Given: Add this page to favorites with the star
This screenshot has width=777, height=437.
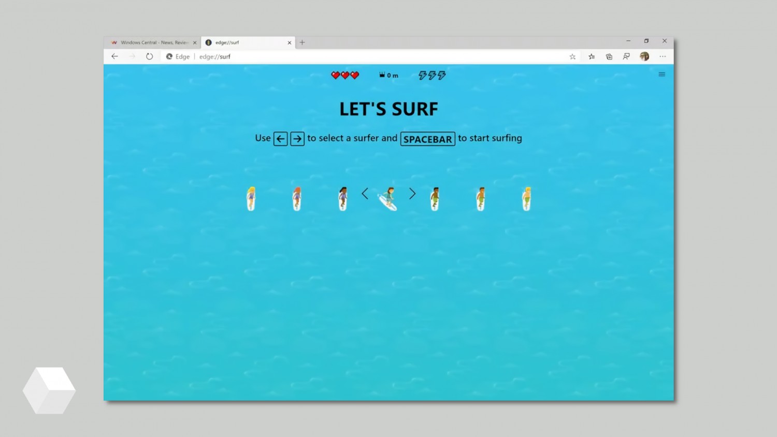Looking at the screenshot, I should [x=572, y=56].
